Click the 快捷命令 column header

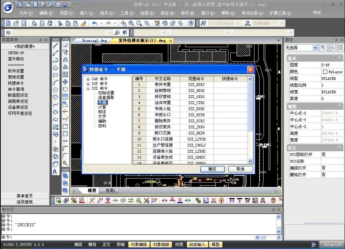click(230, 78)
